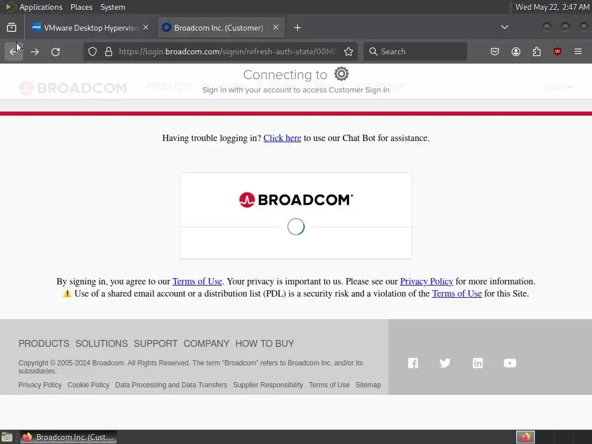
Task: Open the System menu
Action: [113, 7]
